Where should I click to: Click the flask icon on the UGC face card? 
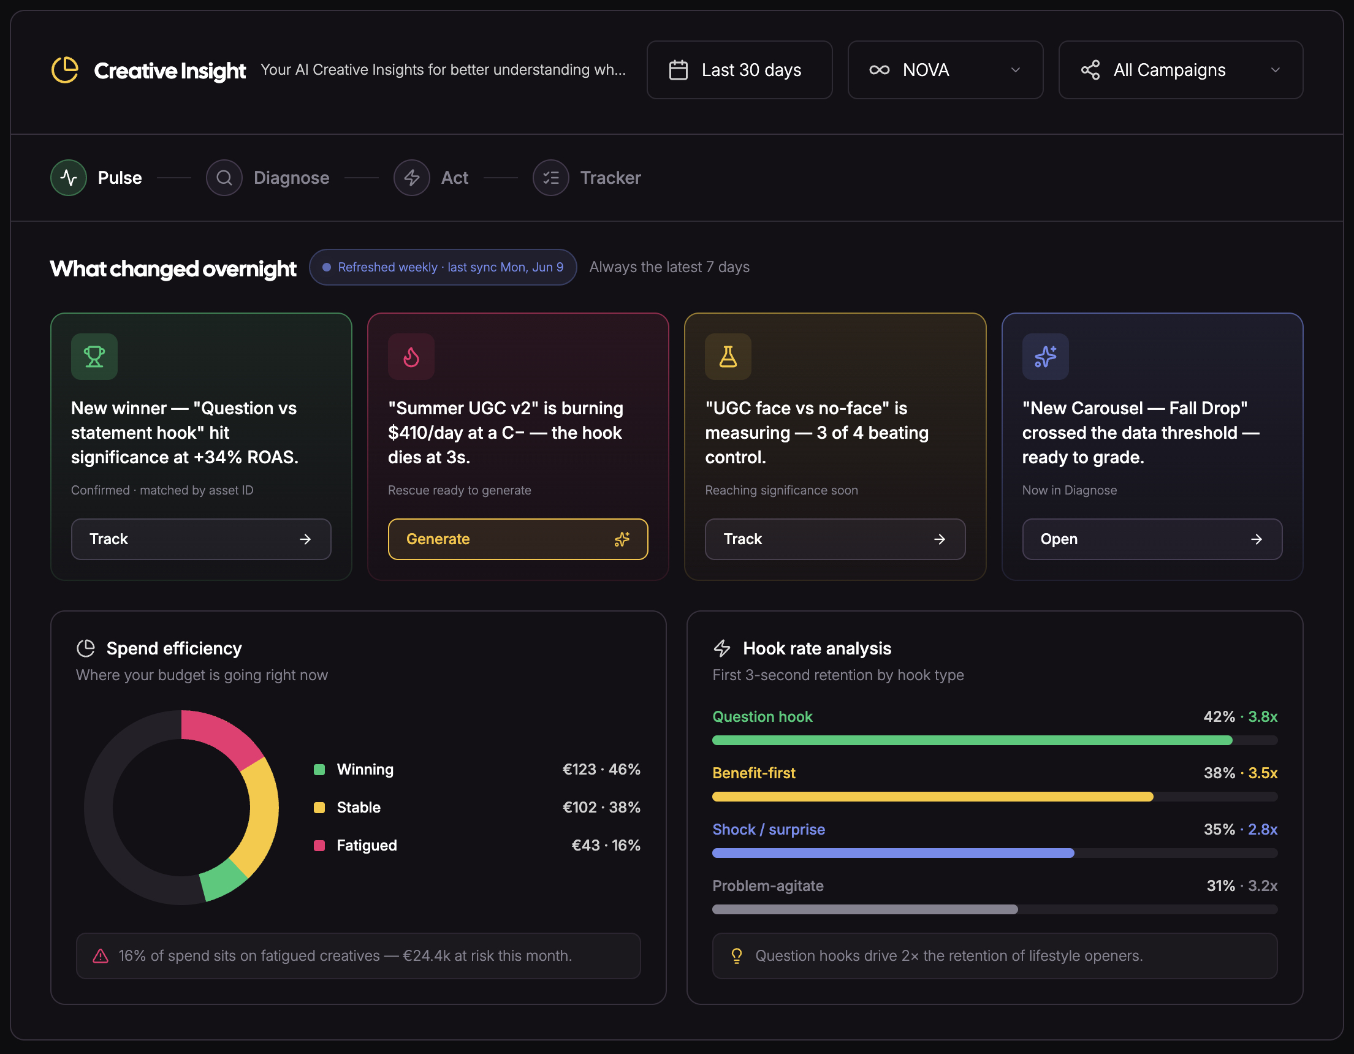coord(728,356)
